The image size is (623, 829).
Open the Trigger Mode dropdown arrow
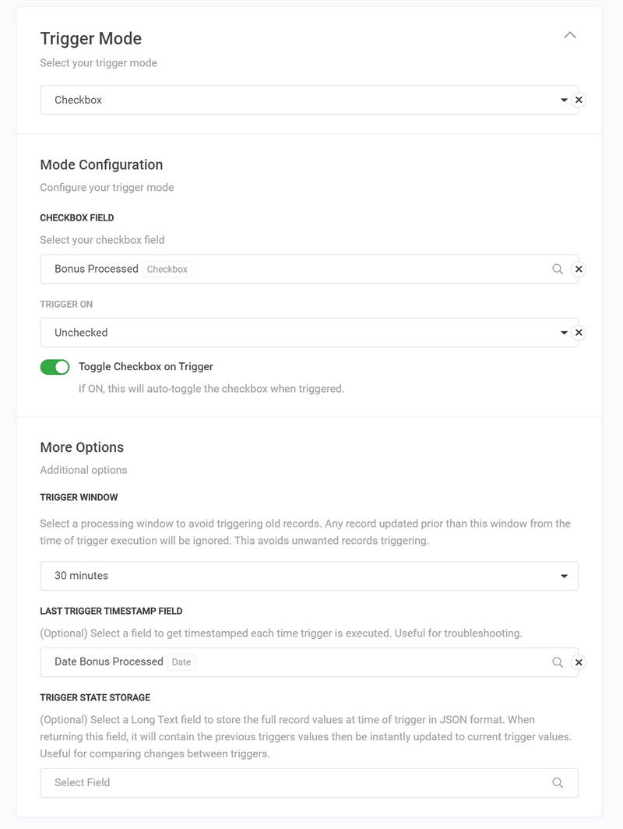tap(564, 101)
